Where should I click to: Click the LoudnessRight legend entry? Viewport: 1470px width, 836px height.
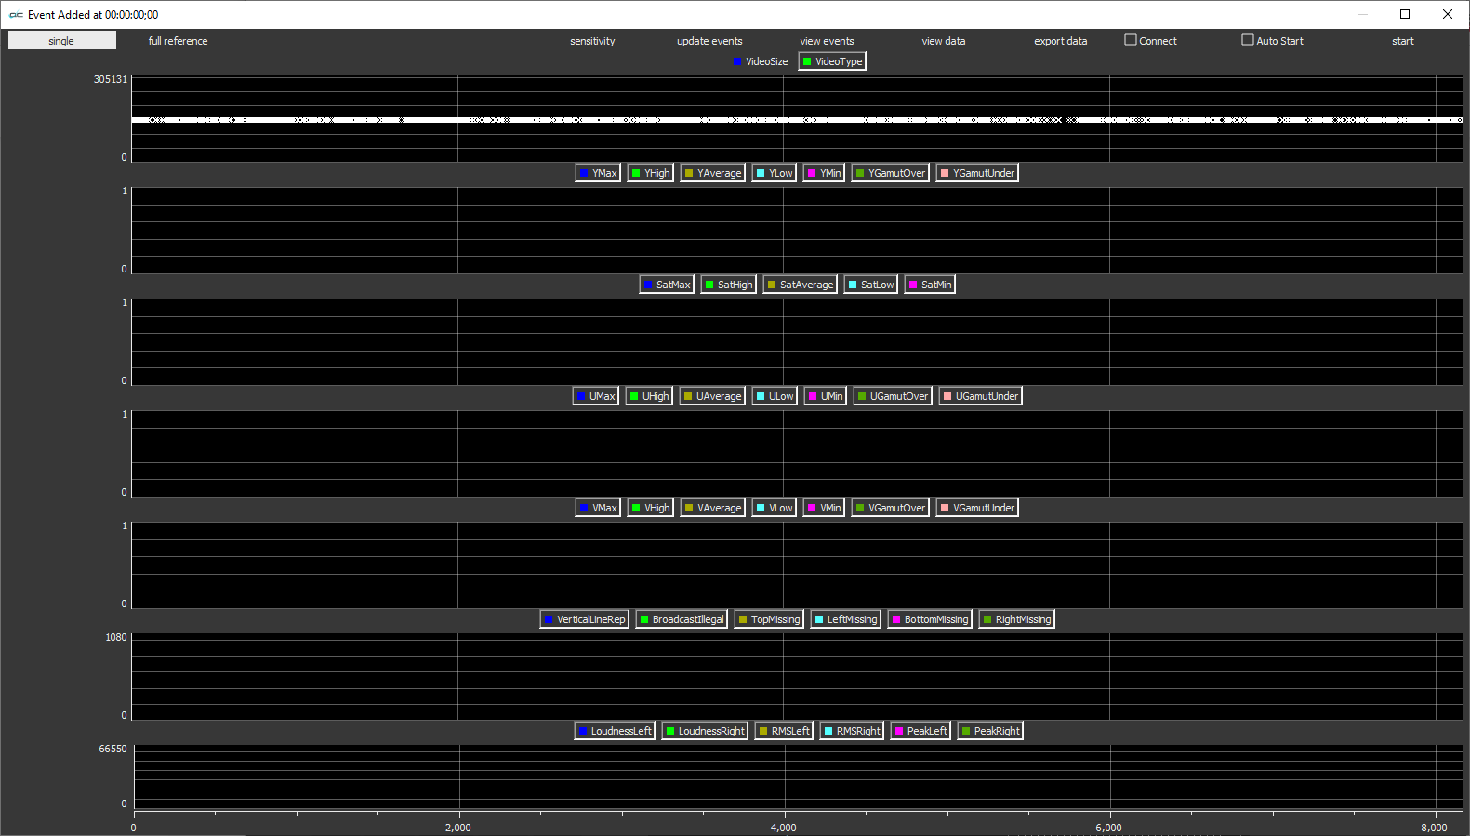tap(705, 731)
